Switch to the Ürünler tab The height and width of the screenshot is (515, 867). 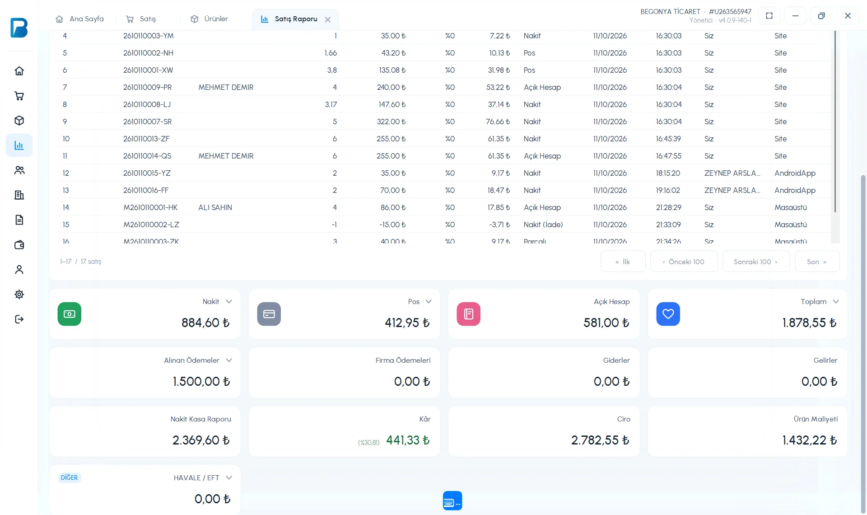coord(210,19)
